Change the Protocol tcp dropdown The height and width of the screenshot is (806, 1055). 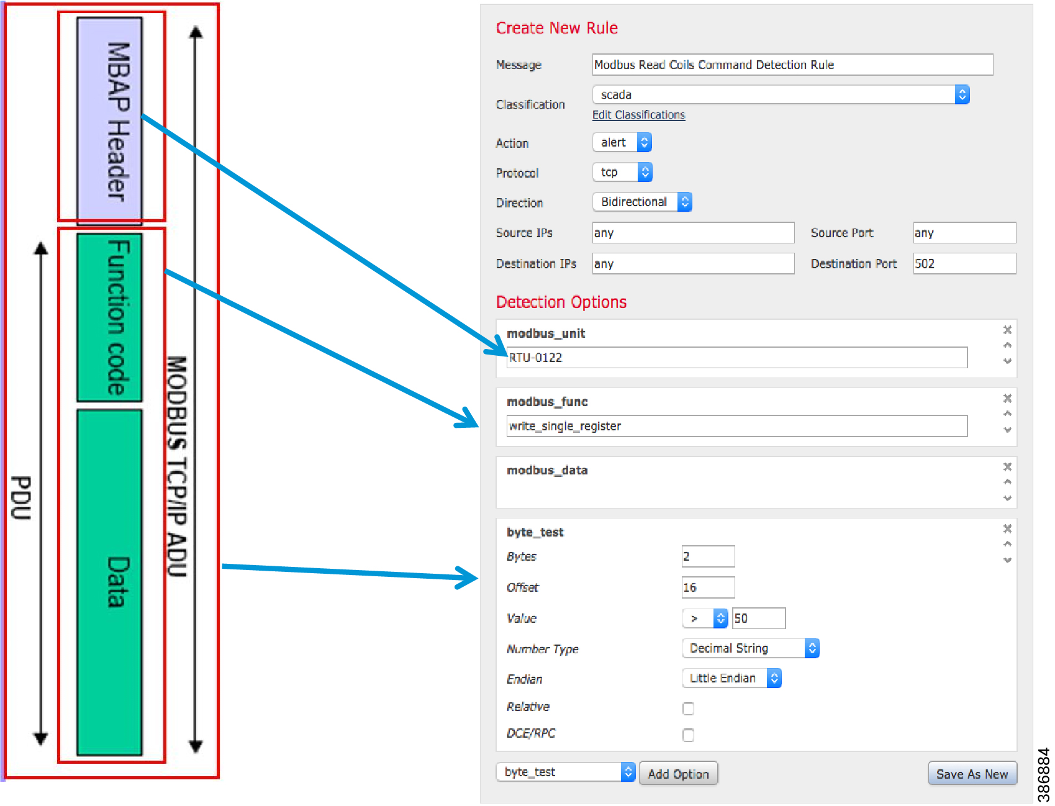[622, 172]
